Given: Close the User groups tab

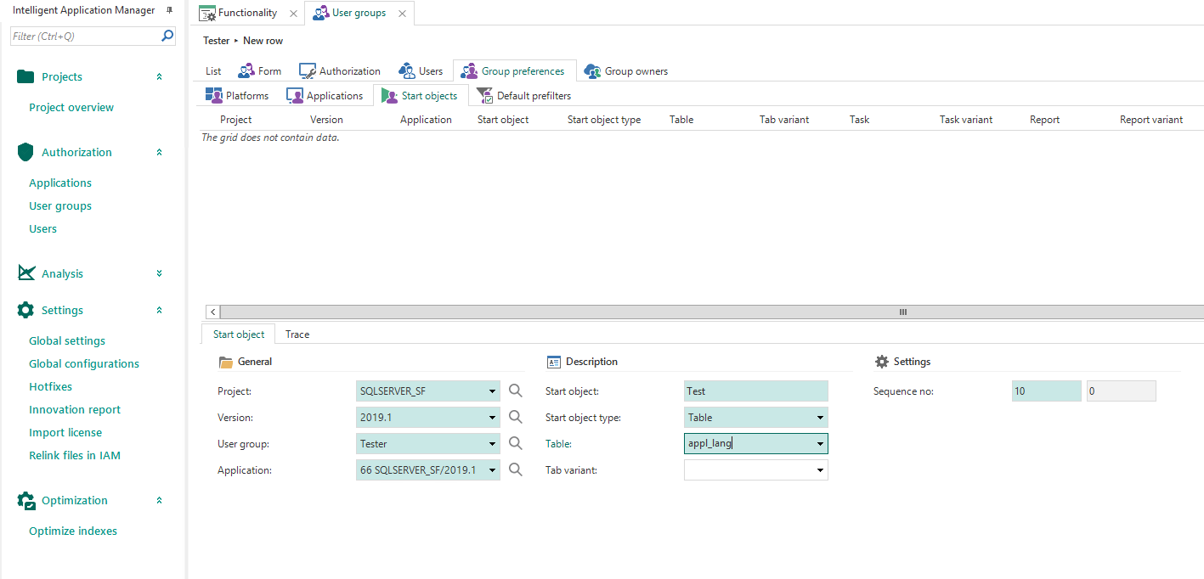Looking at the screenshot, I should point(402,14).
